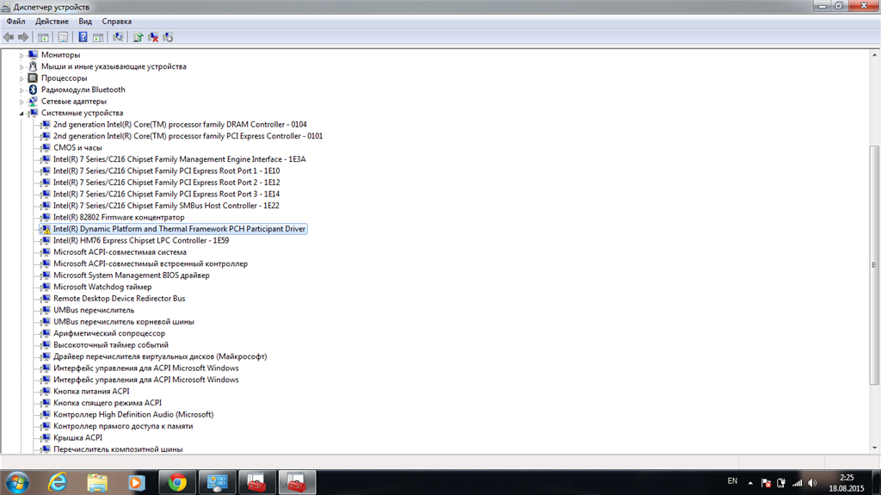Screen dimensions: 881x495
Task: Click the network signal tray icon
Action: (x=797, y=483)
